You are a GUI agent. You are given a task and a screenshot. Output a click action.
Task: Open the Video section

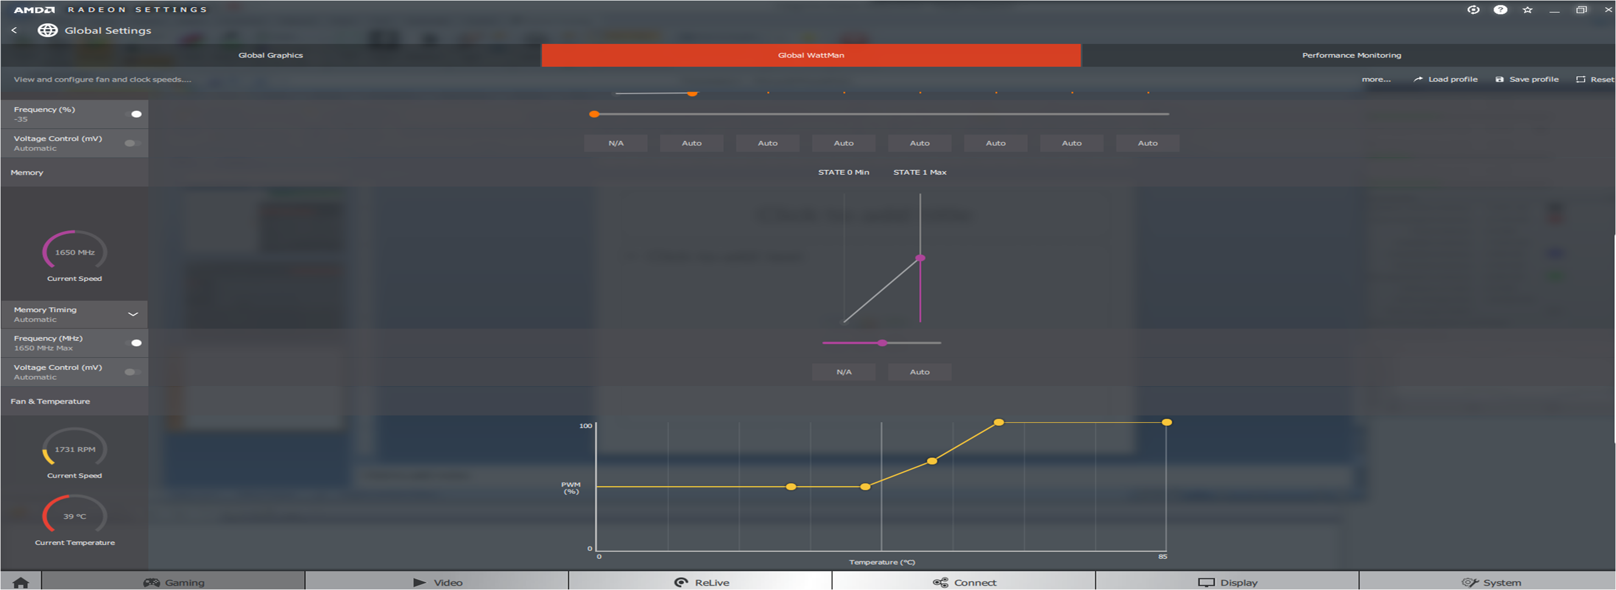[437, 581]
